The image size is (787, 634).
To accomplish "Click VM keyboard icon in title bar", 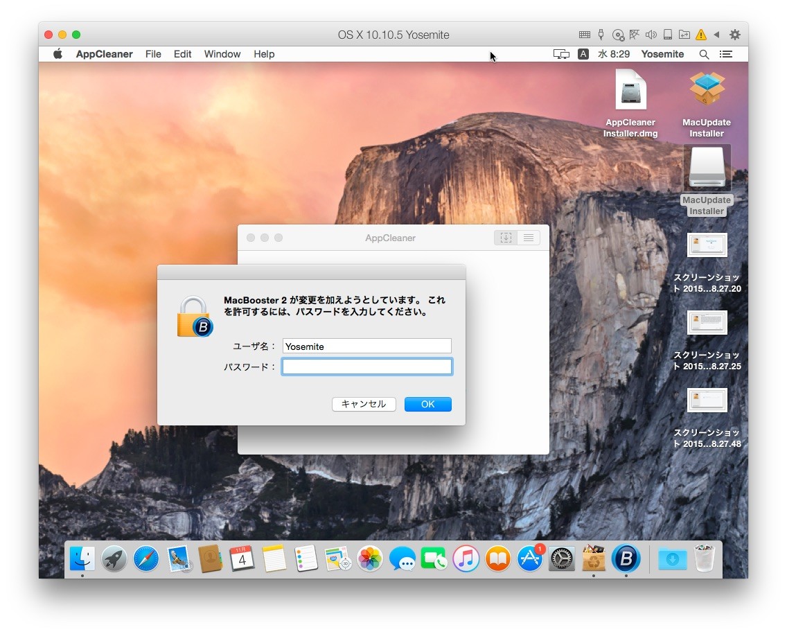I will (x=584, y=35).
